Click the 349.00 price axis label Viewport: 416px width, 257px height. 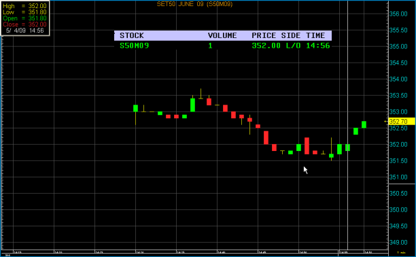tap(398, 243)
